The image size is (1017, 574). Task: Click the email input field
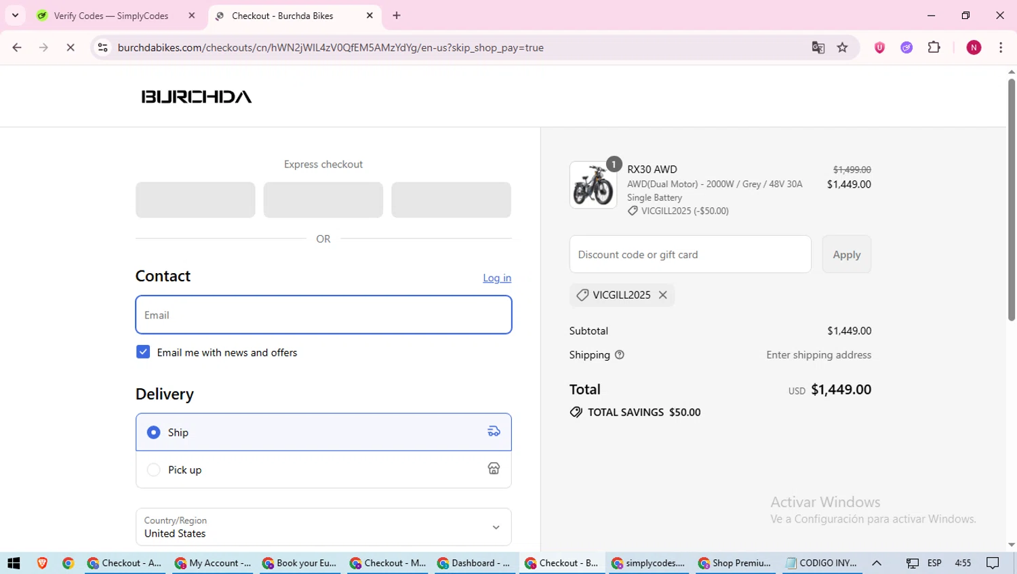click(x=323, y=314)
